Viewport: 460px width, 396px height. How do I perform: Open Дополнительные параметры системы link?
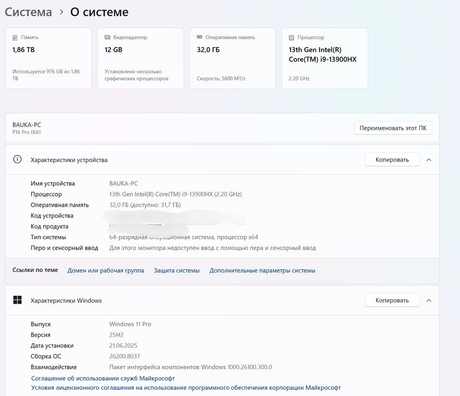tap(262, 271)
